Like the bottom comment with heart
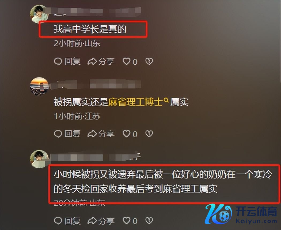 pyautogui.click(x=130, y=221)
